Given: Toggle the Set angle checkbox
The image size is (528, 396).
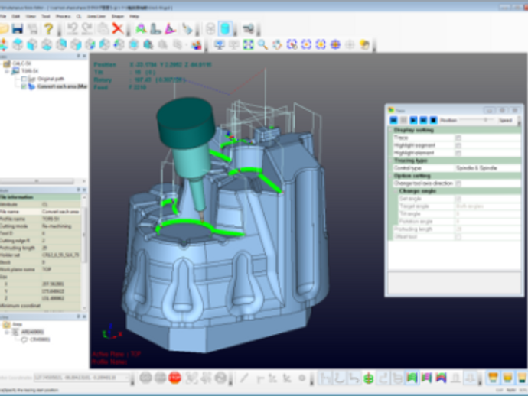Looking at the screenshot, I should (458, 199).
